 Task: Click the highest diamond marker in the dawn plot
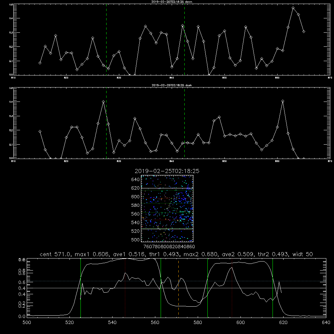click(x=293, y=8)
